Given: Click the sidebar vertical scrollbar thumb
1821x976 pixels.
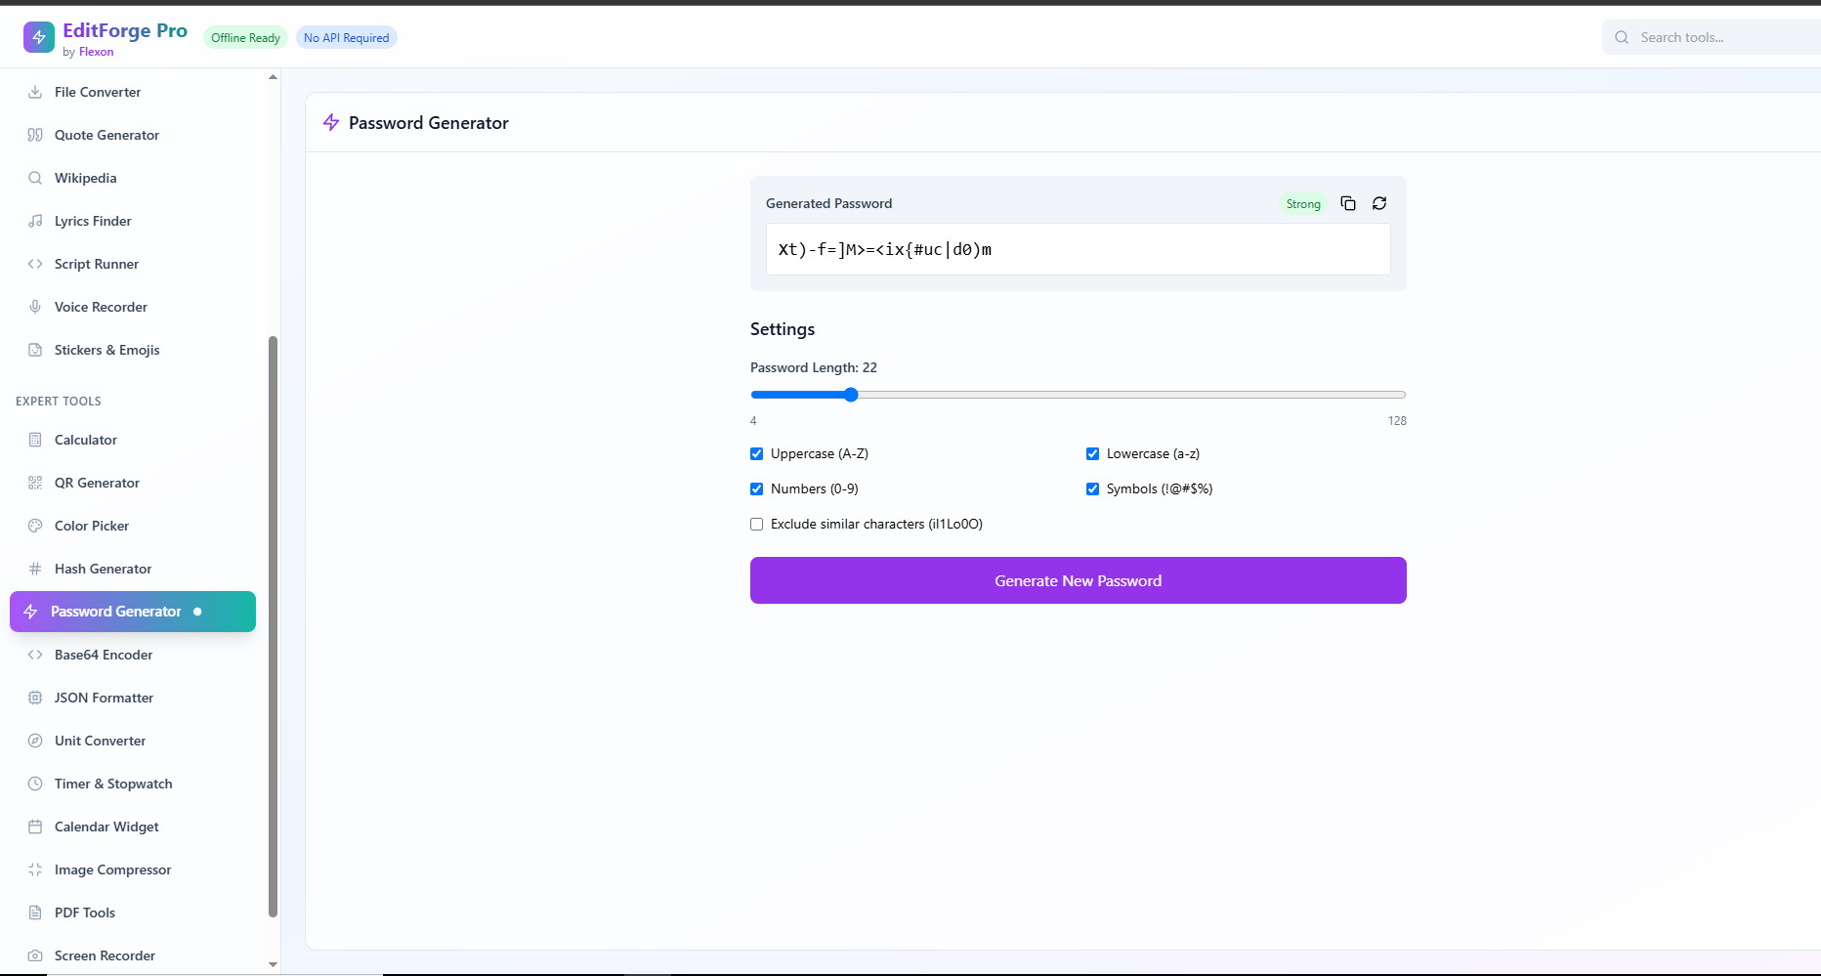Looking at the screenshot, I should pyautogui.click(x=273, y=627).
